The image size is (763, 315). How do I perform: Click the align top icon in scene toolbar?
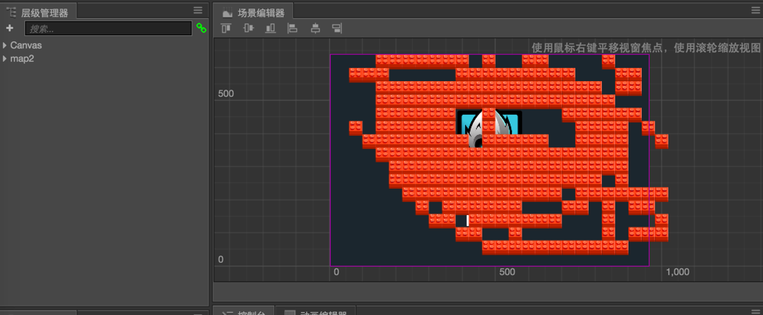coord(226,29)
